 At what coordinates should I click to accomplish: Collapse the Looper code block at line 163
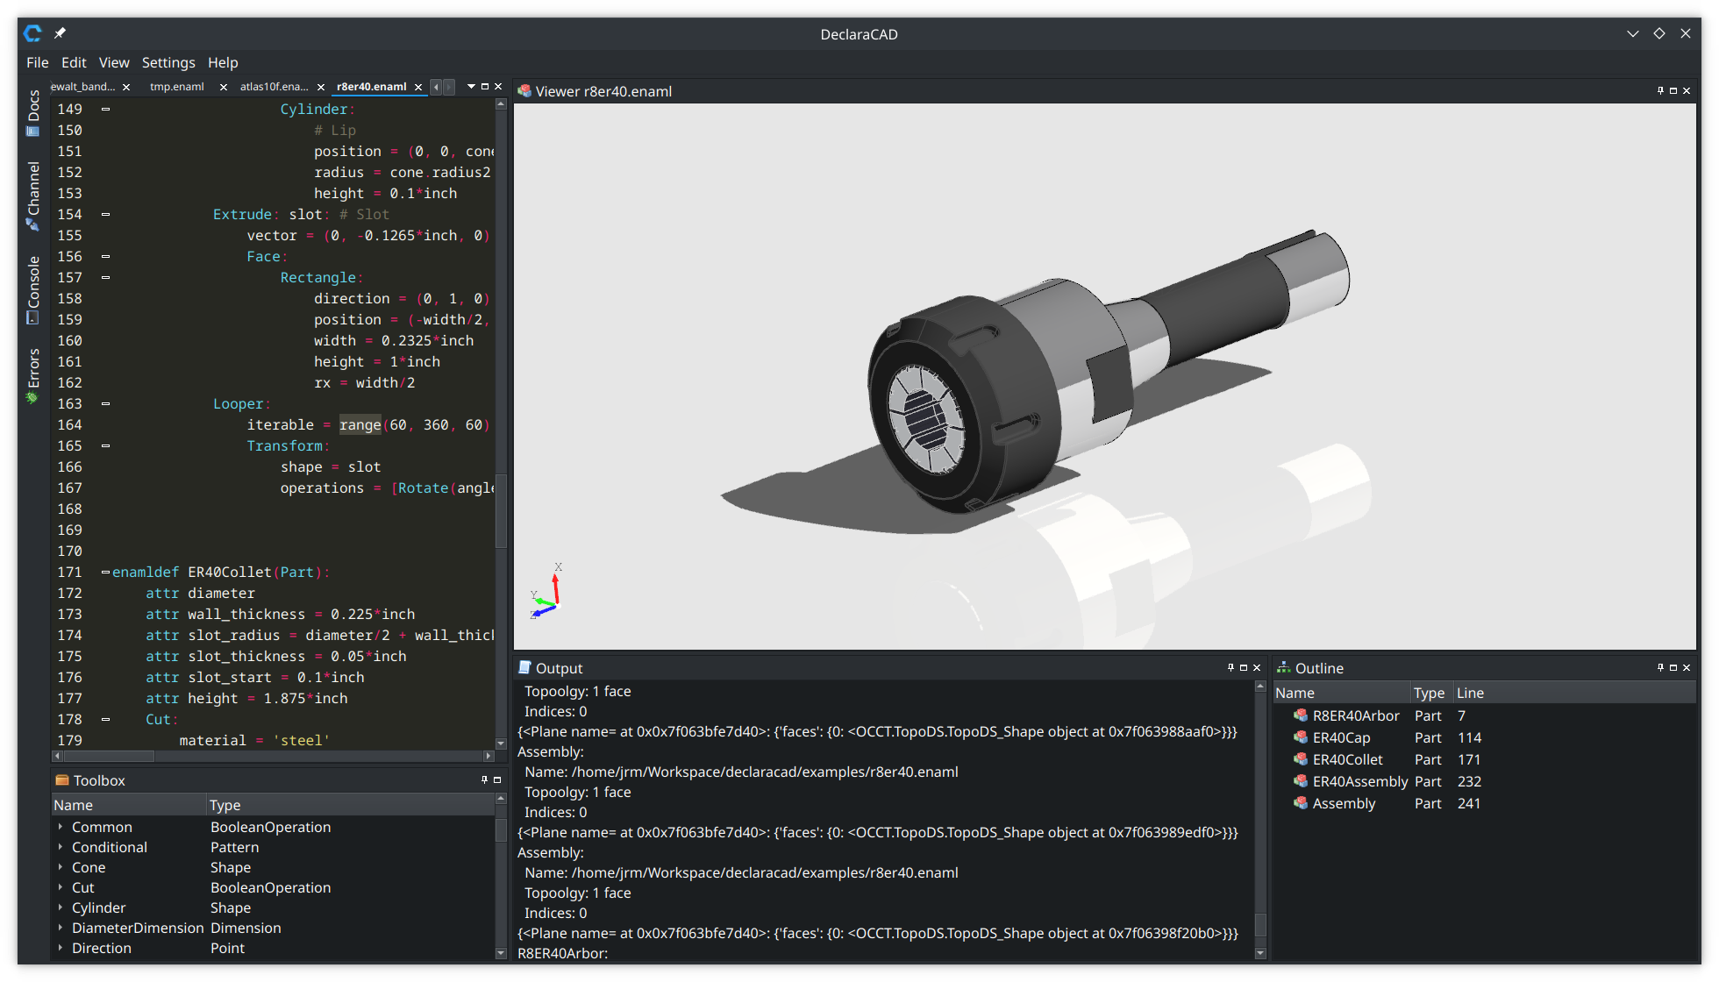pyautogui.click(x=106, y=404)
